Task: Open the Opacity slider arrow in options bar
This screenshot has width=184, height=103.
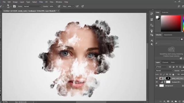Action: [x=55, y=6]
